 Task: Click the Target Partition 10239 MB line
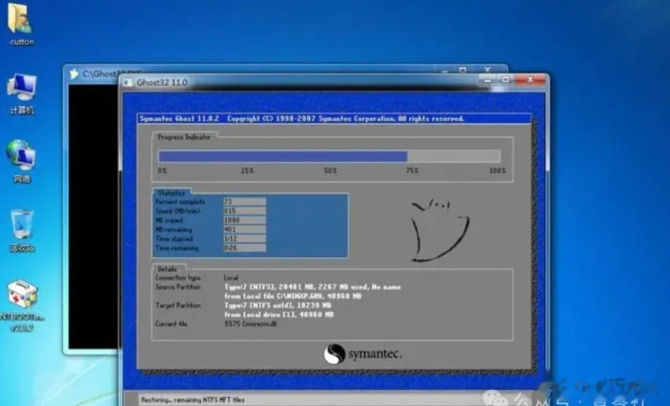pyautogui.click(x=277, y=305)
